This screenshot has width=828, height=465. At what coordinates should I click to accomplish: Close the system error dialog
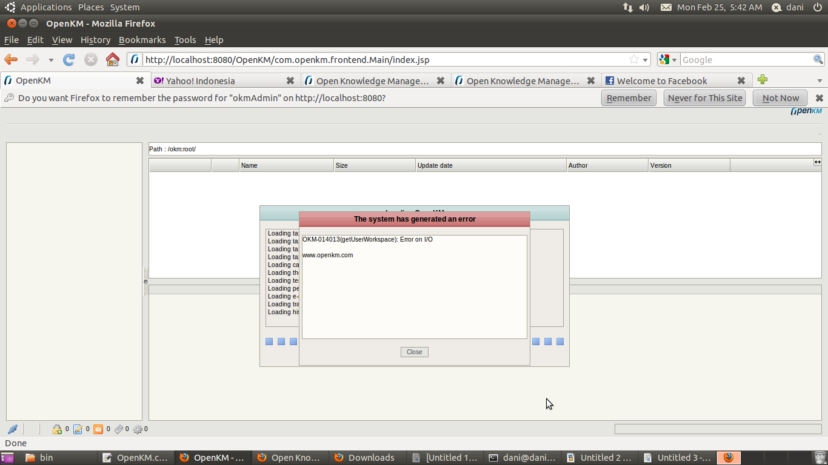[415, 352]
